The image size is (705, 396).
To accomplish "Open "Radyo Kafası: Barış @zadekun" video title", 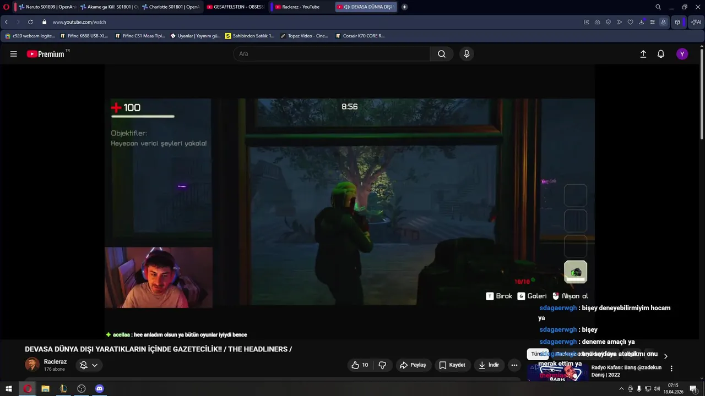I will click(626, 371).
